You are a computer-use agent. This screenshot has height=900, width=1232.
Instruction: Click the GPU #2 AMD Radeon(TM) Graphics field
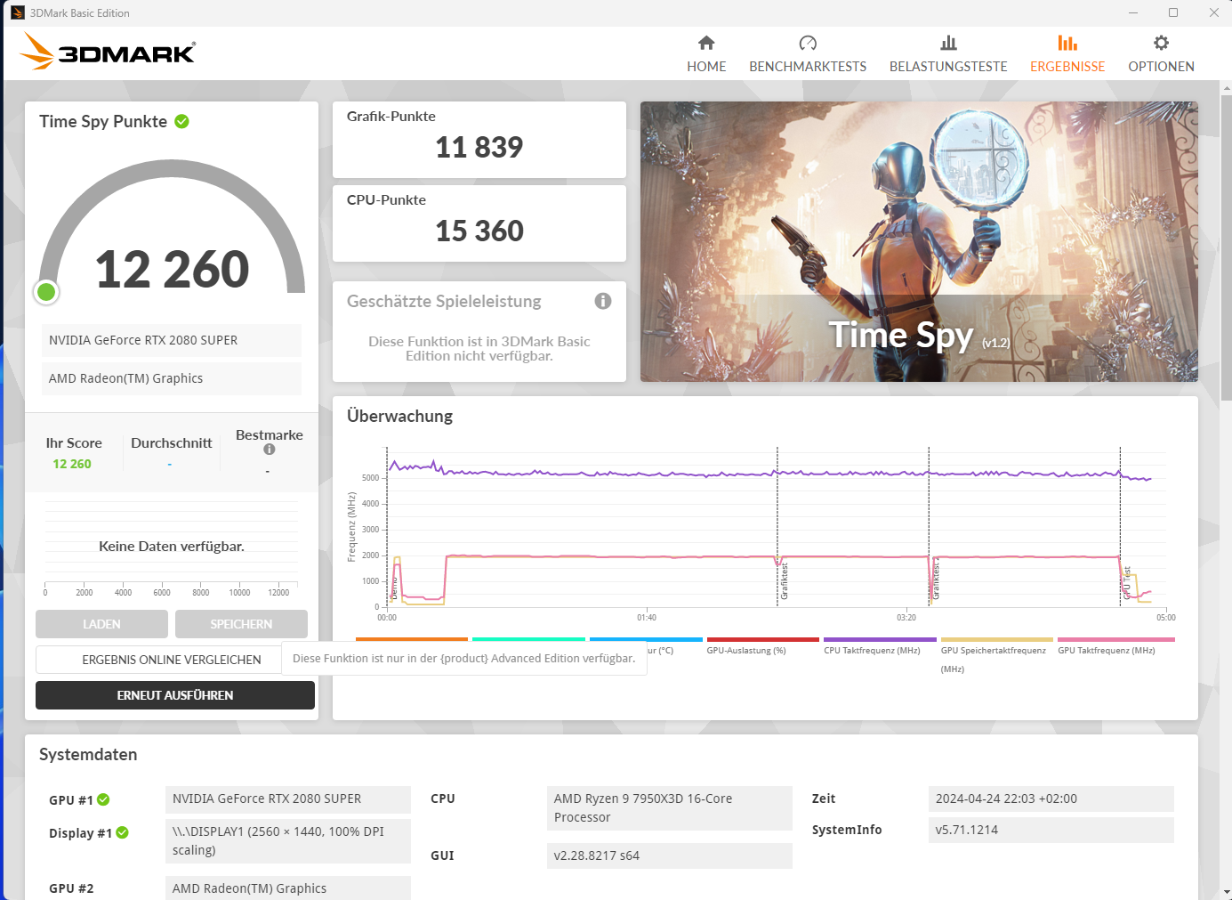tap(288, 888)
